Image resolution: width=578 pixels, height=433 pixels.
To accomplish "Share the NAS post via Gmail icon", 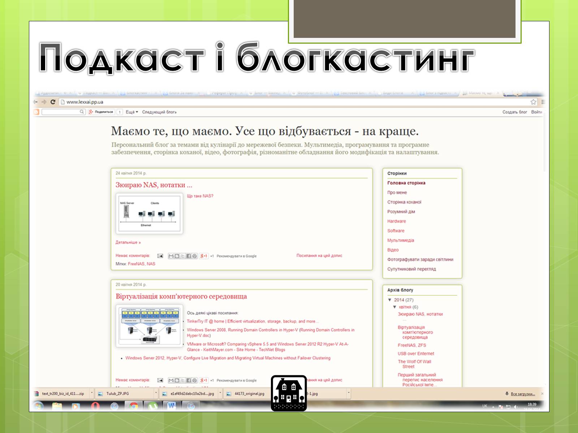I will click(x=171, y=256).
